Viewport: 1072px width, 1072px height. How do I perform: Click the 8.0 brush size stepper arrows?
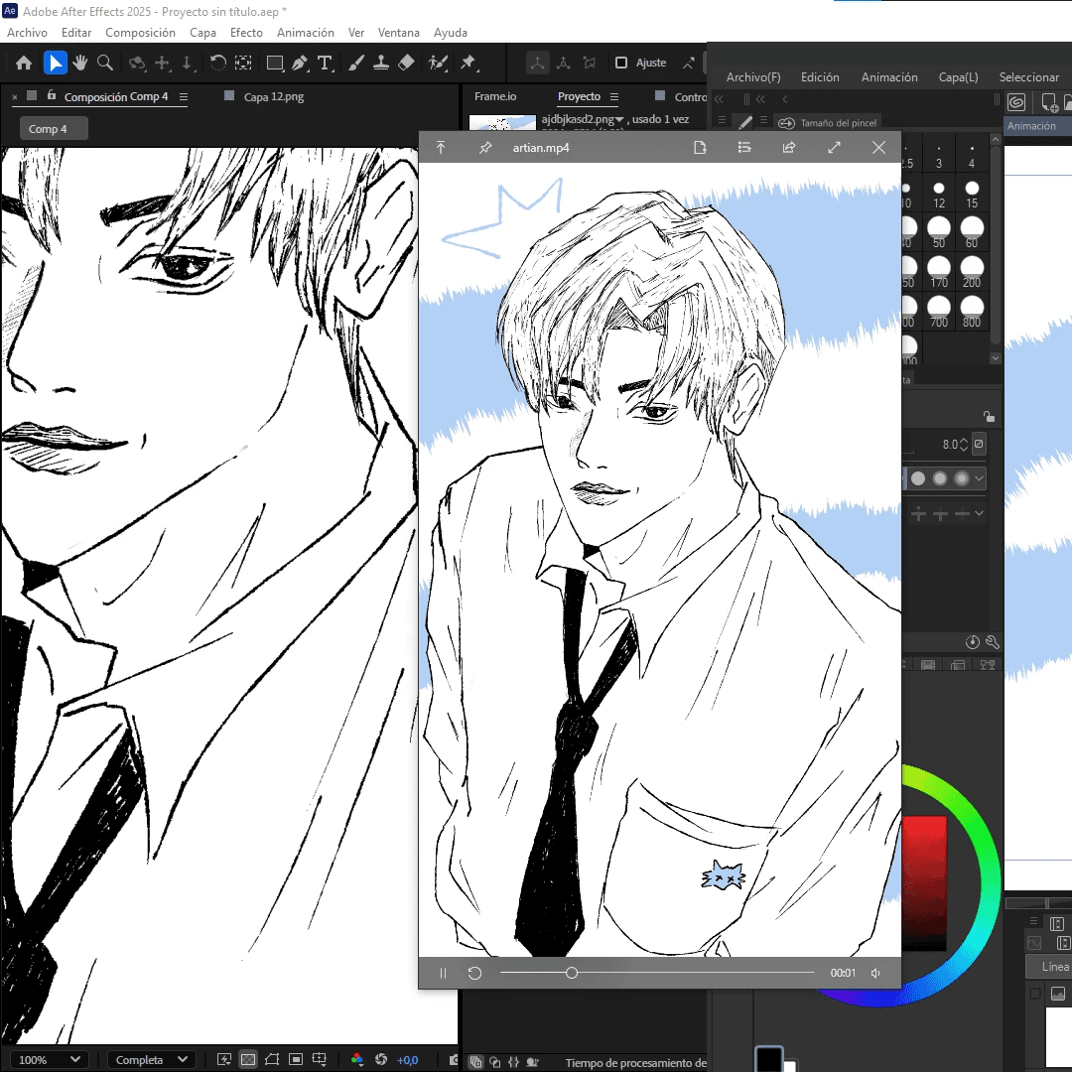(x=963, y=445)
